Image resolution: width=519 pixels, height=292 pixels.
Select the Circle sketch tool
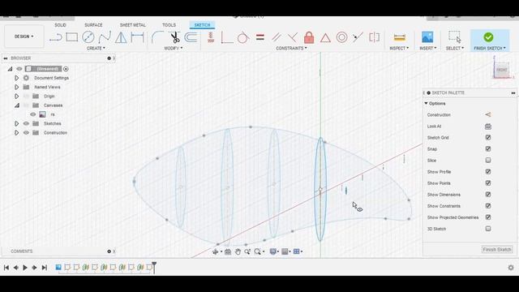pos(88,37)
